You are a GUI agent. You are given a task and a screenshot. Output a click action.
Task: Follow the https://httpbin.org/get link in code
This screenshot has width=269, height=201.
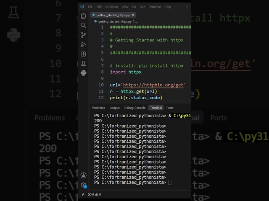[x=153, y=85]
